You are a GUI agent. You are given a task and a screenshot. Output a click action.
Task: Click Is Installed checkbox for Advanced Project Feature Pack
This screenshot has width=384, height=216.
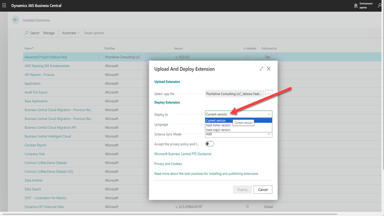(247, 57)
